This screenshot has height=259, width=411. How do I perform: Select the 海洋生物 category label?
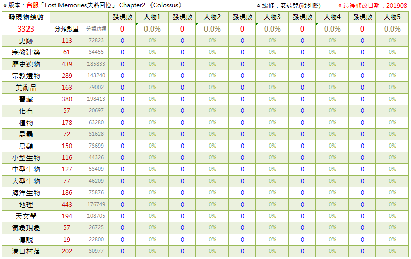[x=25, y=193]
